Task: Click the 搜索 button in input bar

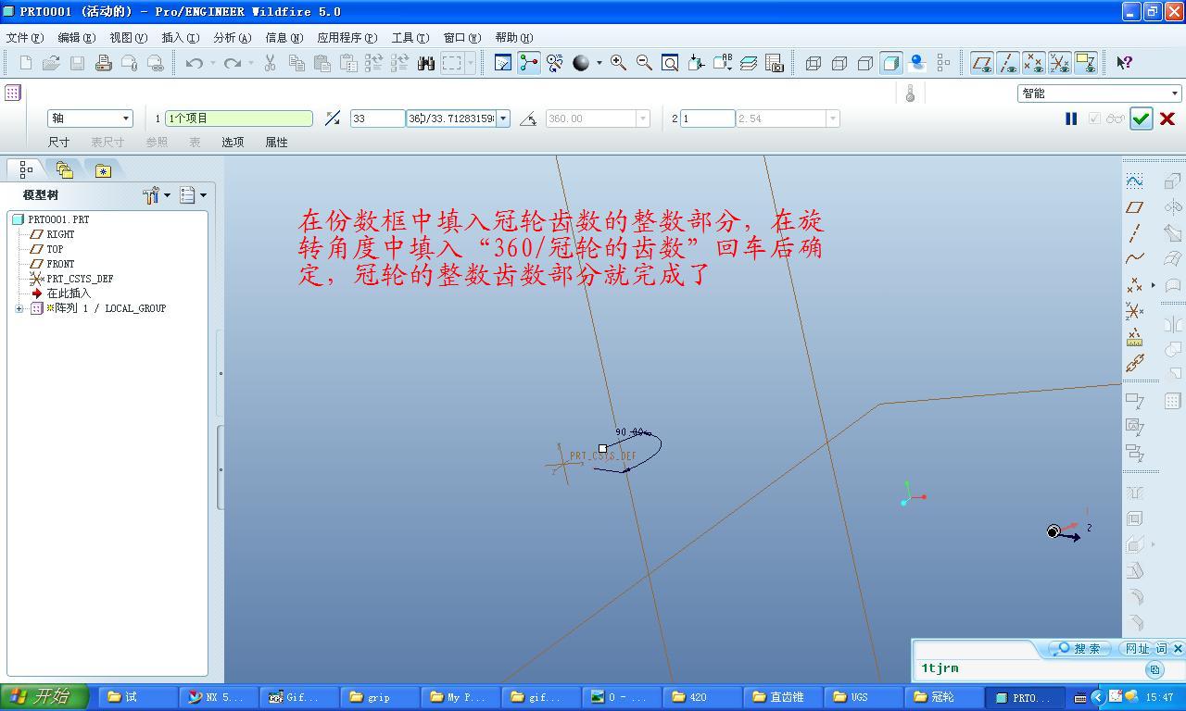Action: tap(1080, 649)
